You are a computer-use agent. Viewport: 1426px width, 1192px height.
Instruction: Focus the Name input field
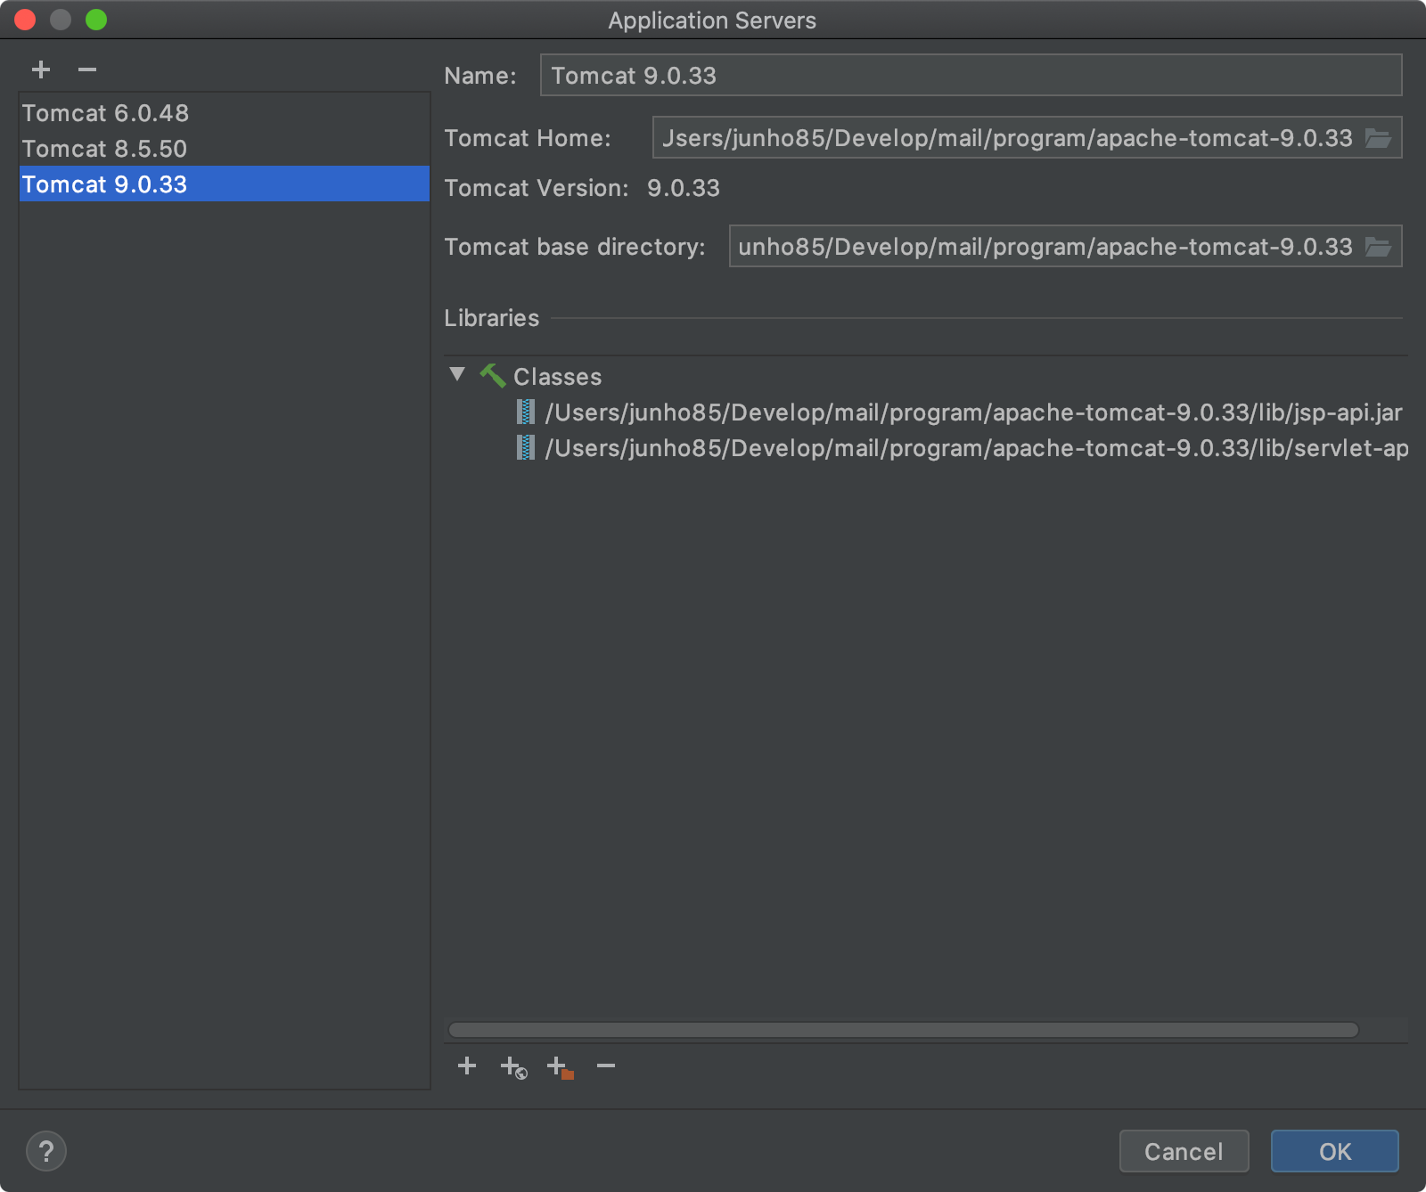point(971,75)
